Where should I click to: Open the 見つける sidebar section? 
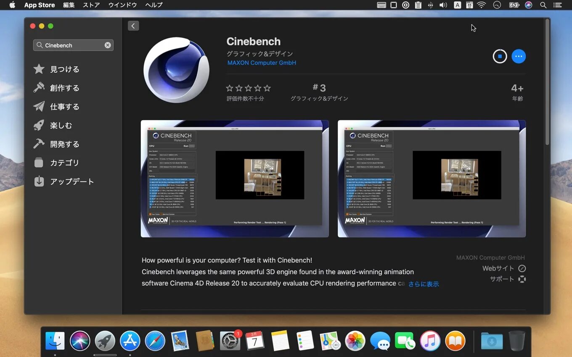pos(57,69)
